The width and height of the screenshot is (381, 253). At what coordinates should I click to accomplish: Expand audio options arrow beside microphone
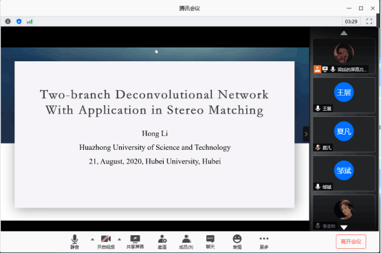pos(92,239)
